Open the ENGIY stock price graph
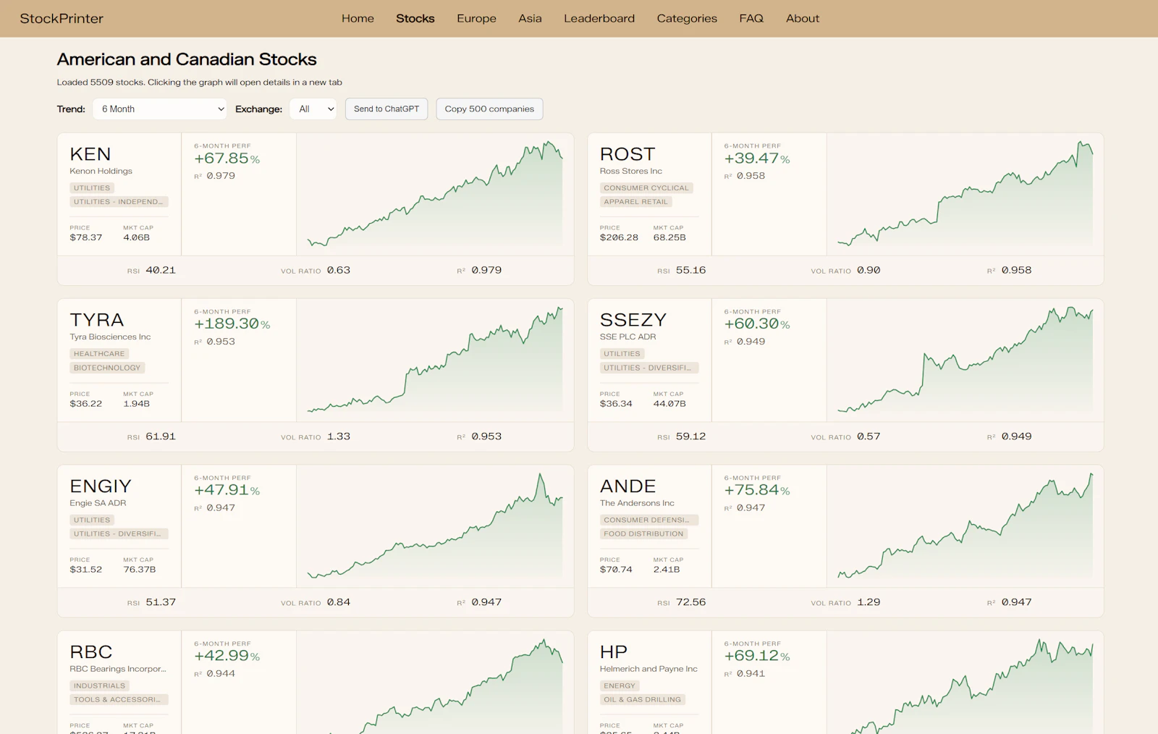The width and height of the screenshot is (1158, 734). (435, 526)
